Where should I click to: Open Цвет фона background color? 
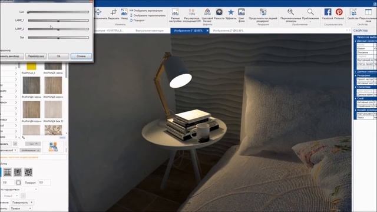(x=242, y=15)
